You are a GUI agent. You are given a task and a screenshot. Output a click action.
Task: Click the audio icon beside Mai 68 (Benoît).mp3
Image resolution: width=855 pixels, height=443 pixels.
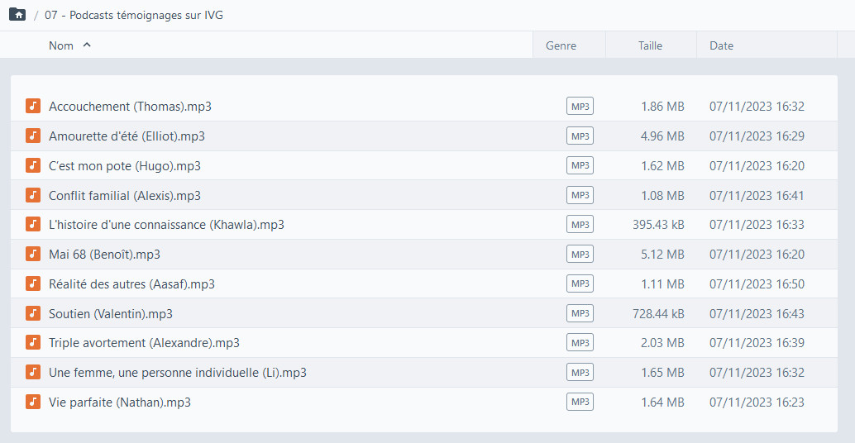tap(33, 254)
